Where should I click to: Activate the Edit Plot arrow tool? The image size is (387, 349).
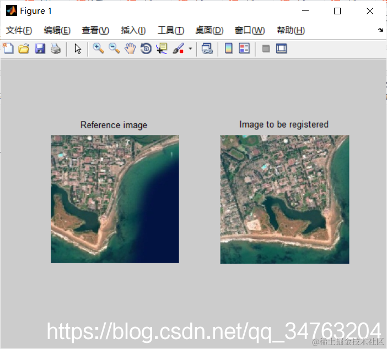tap(78, 48)
